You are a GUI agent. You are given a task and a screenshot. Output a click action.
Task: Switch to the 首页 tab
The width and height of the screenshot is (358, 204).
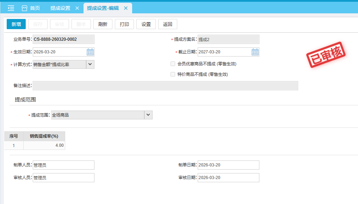[x=35, y=8]
